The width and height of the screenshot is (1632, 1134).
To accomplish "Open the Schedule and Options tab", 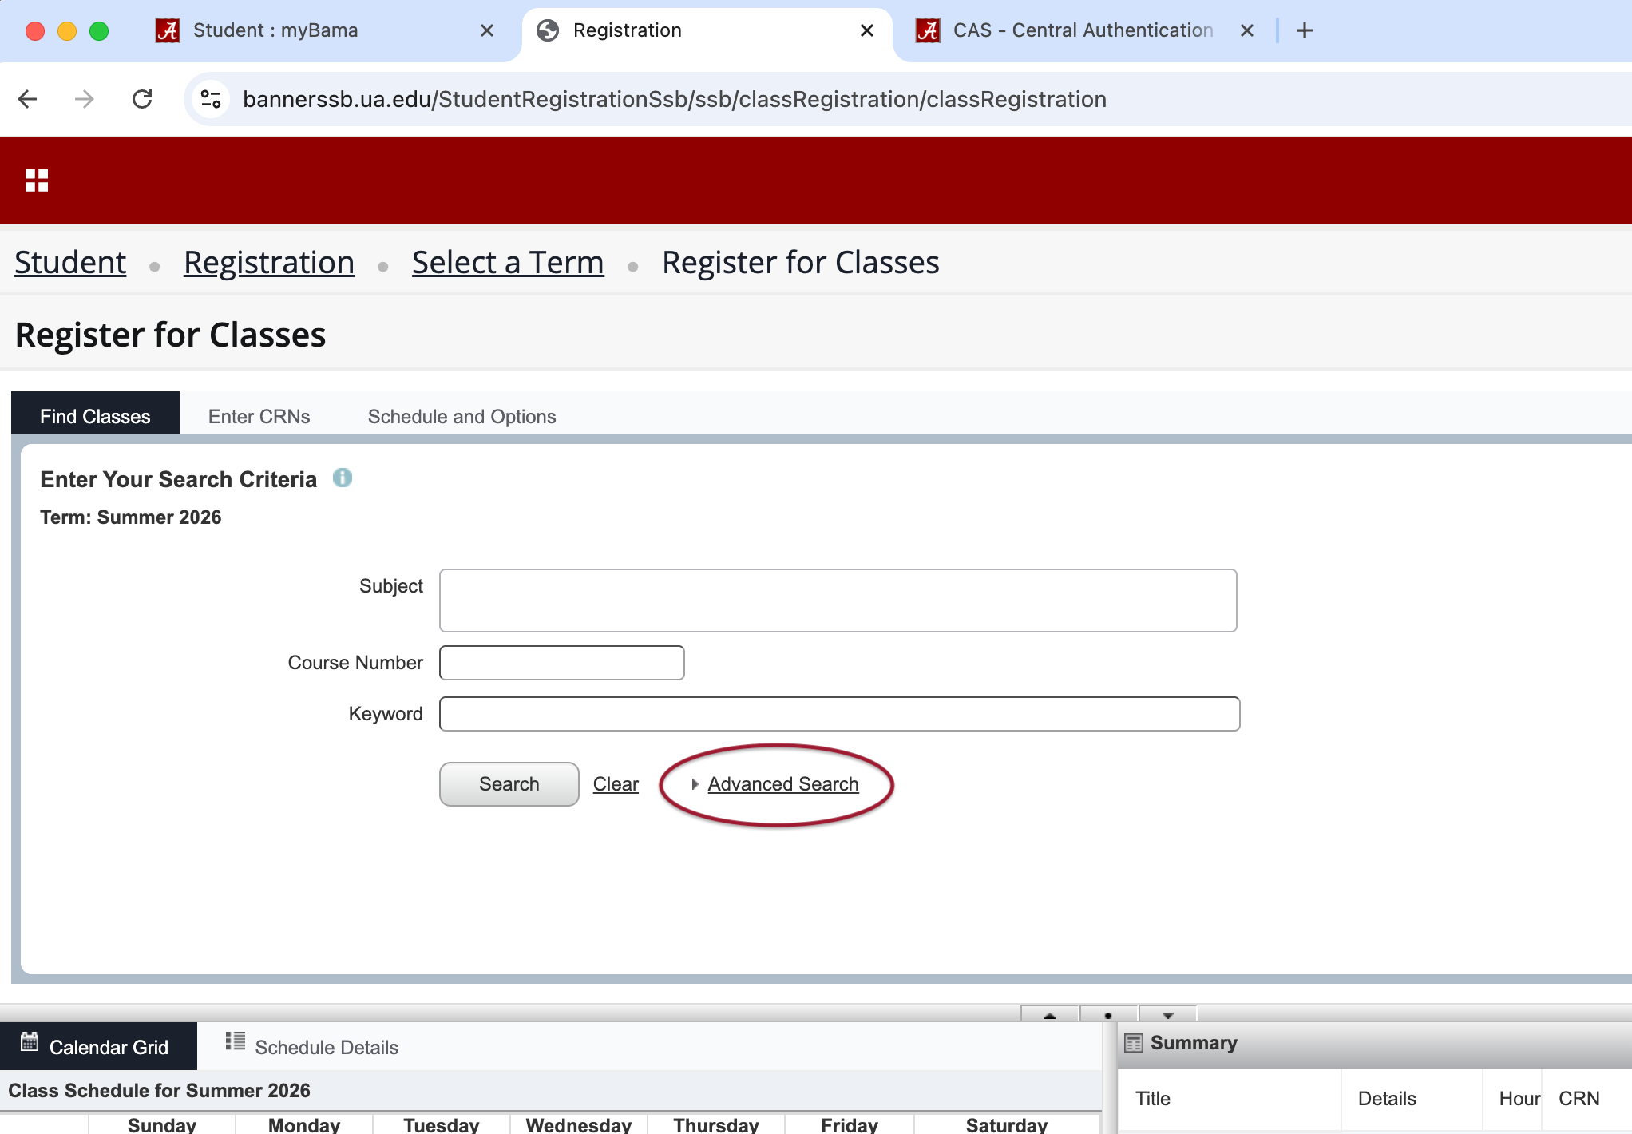I will click(x=461, y=416).
